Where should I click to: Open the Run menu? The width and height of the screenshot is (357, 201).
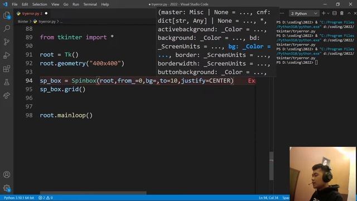point(76,4)
